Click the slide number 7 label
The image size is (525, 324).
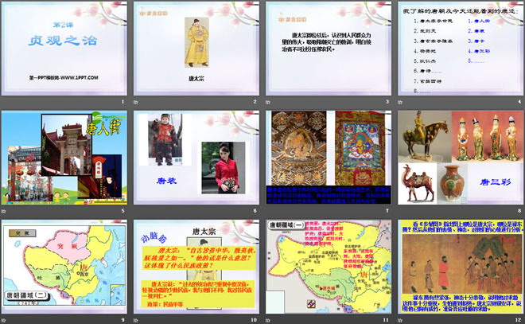coord(387,211)
